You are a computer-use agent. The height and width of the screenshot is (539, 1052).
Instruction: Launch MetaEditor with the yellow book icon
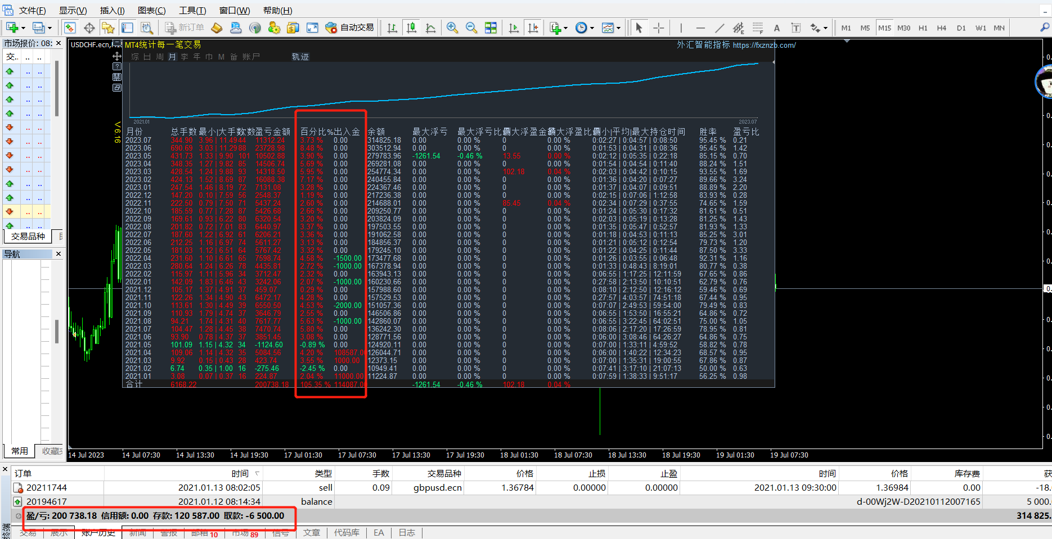(217, 28)
